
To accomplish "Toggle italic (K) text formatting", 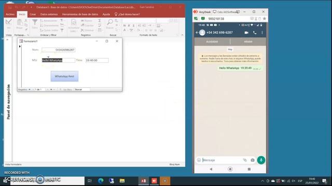I will pyautogui.click(x=129, y=25).
